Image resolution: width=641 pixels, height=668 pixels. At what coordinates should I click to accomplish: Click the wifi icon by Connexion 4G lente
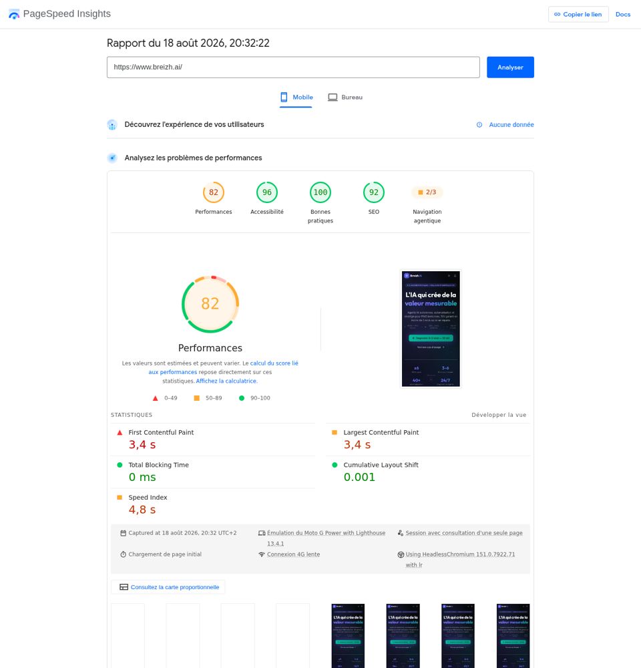point(262,554)
